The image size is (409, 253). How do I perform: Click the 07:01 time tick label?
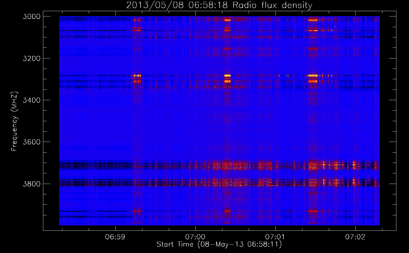pos(275,237)
